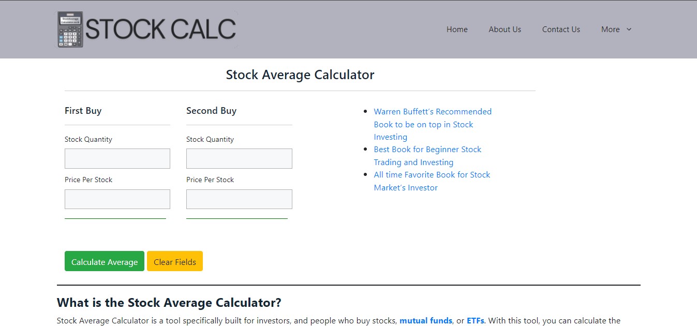This screenshot has width=697, height=326.
Task: Open Best Book for Beginner Stock Trading link
Action: point(427,156)
